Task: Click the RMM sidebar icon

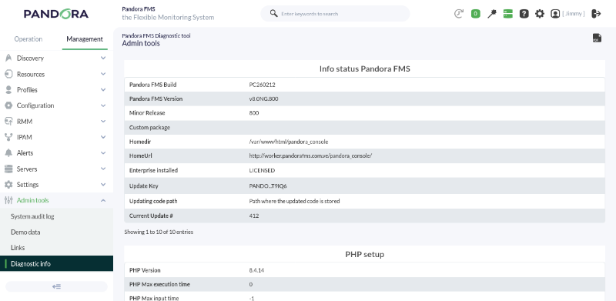Action: (x=8, y=122)
